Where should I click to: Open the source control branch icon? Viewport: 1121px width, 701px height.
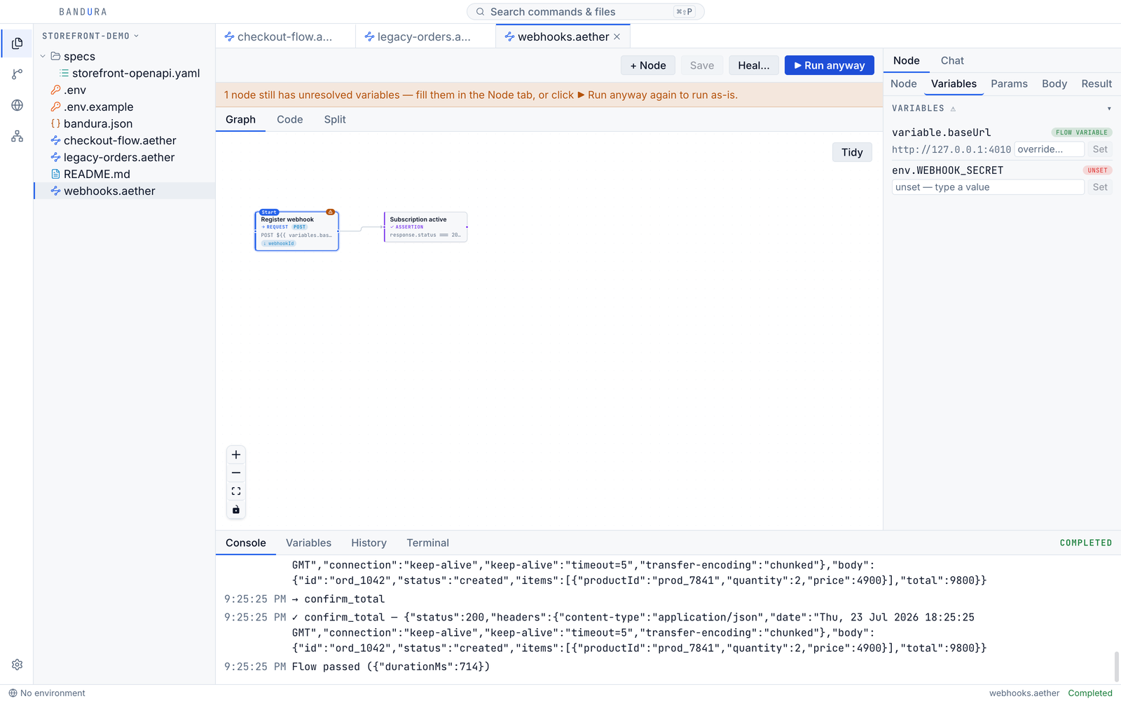point(17,74)
